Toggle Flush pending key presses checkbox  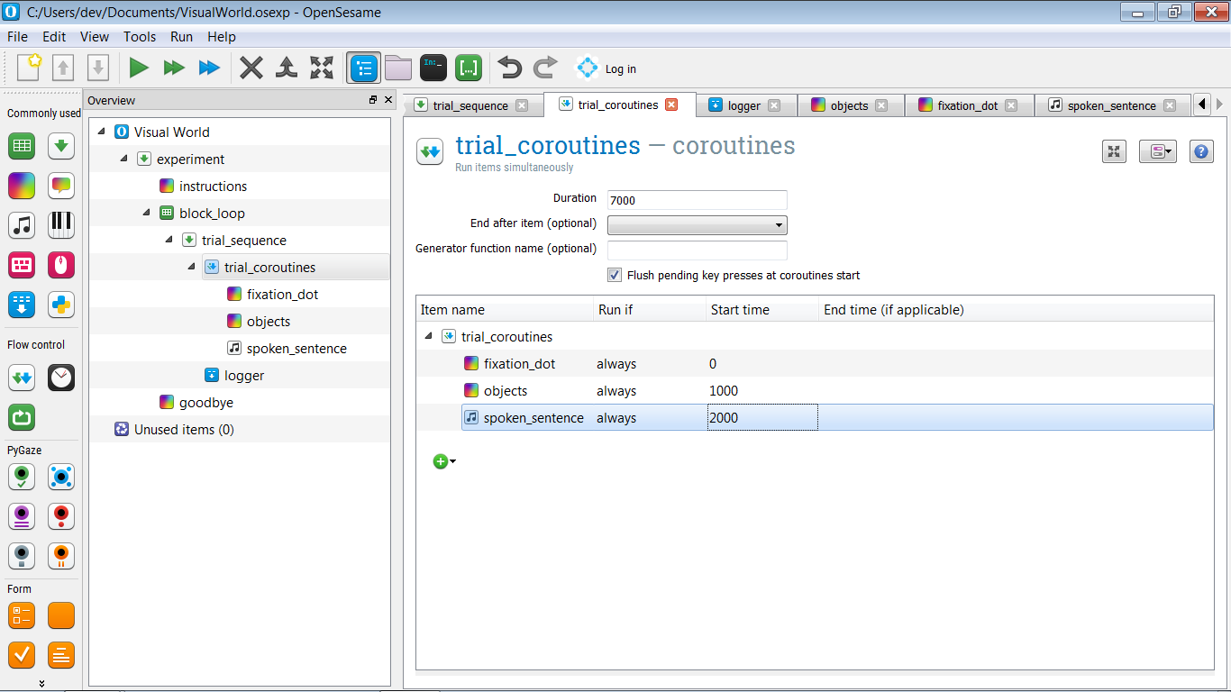(615, 275)
